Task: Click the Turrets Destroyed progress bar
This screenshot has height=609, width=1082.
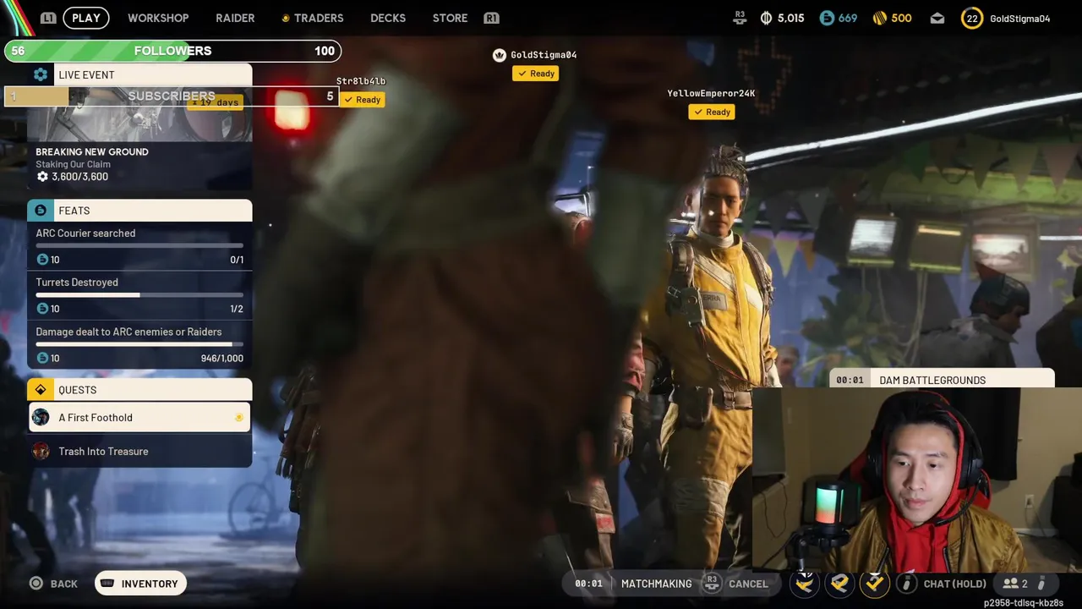Action: tap(139, 295)
